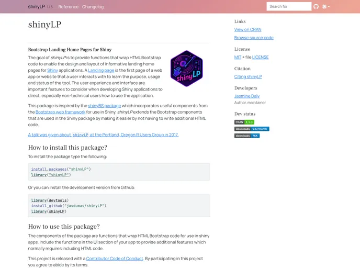This screenshot has width=360, height=268.
Task: Click library in the library("shinyLP") code line
Action: 39,175
